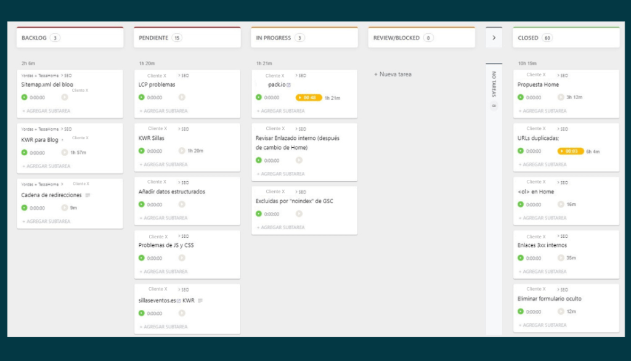Select the PENDIENTE column header

tap(187, 38)
